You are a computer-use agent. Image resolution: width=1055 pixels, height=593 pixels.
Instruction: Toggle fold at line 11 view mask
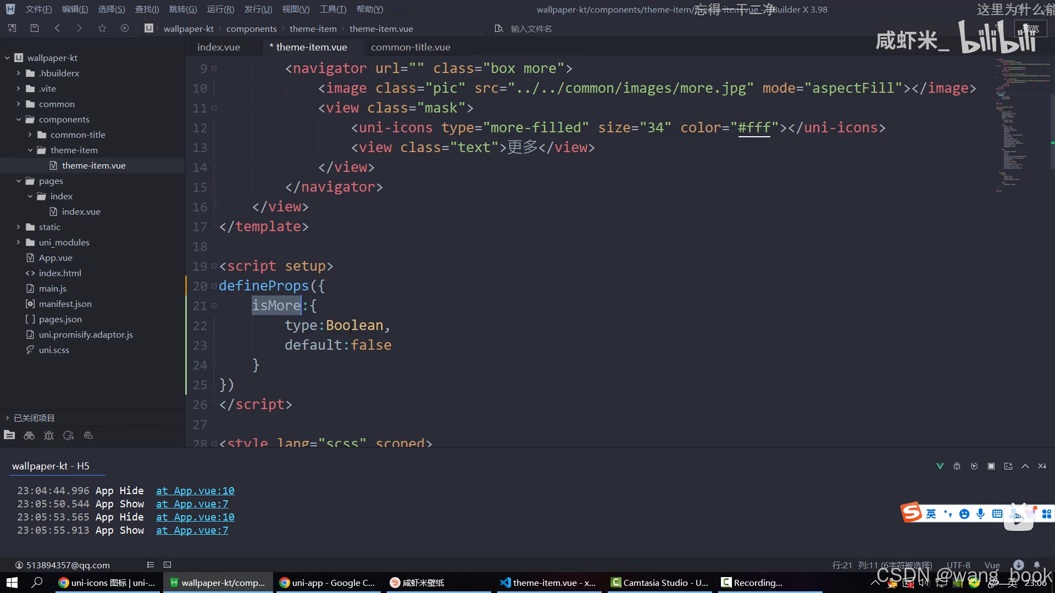tap(214, 108)
